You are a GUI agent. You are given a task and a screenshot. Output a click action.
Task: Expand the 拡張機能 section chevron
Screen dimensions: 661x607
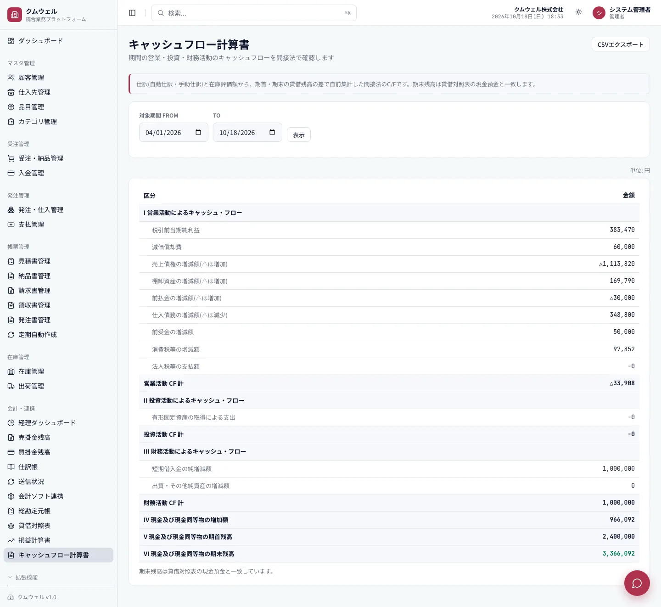(x=10, y=577)
